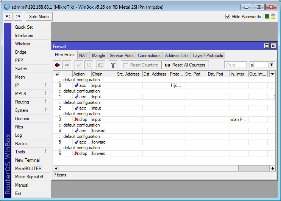The image size is (281, 201).
Task: Click the scroll right arrow
Action: [x=272, y=169]
